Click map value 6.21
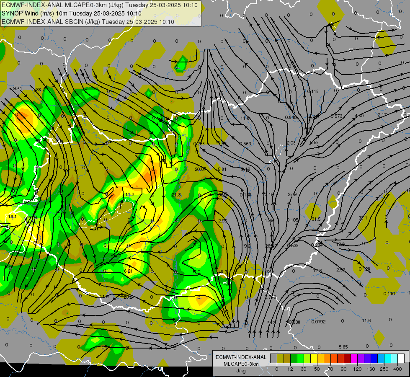Image resolution: width=410 pixels, height=377 pixels. (x=128, y=271)
